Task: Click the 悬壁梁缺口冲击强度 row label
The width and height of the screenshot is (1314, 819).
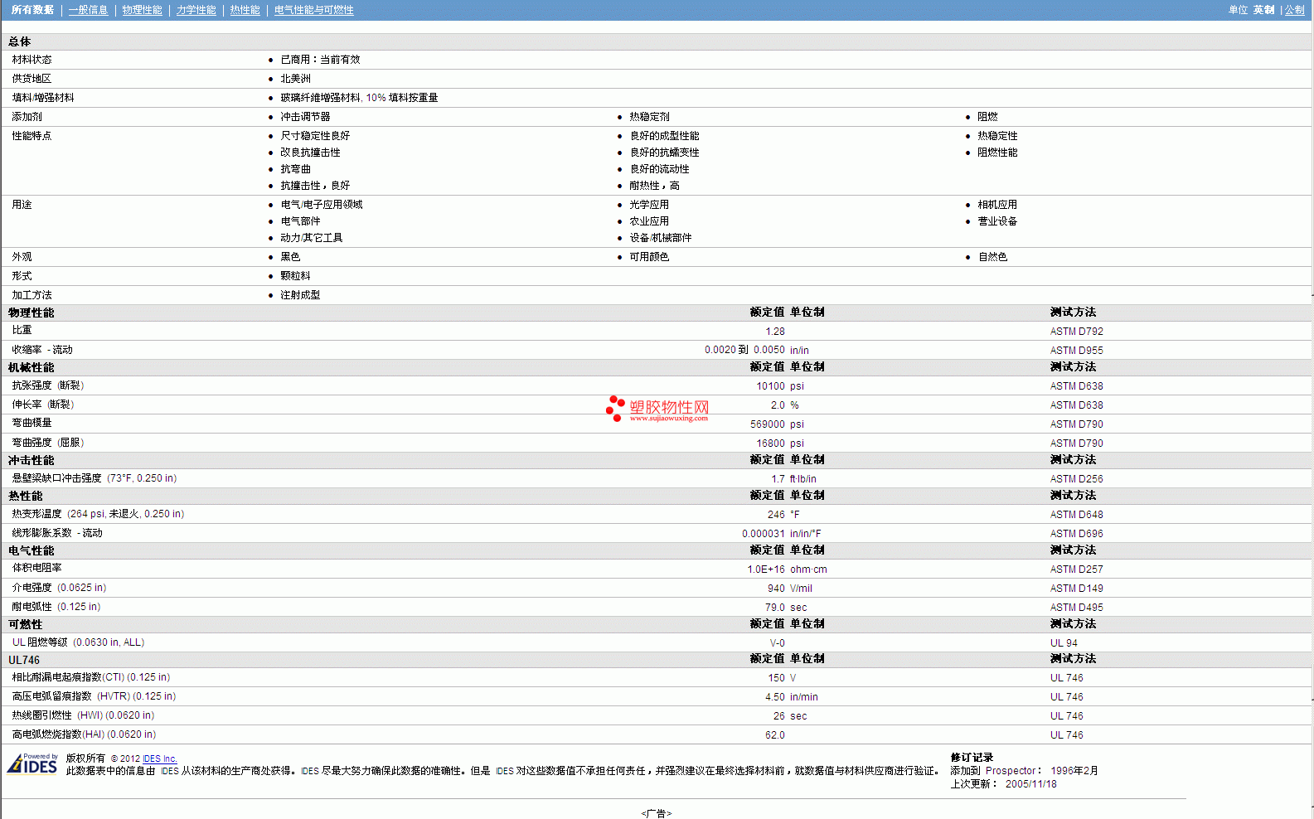Action: coord(95,478)
